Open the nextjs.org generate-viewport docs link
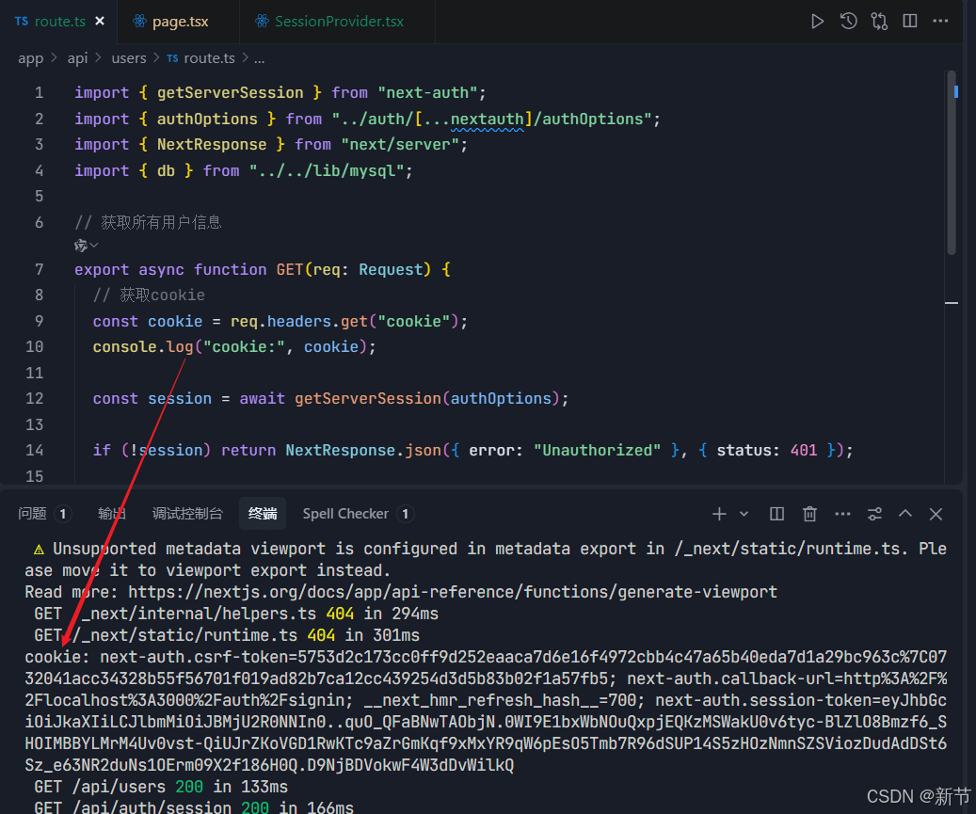Screen dimensions: 976x814 pyautogui.click(x=453, y=592)
